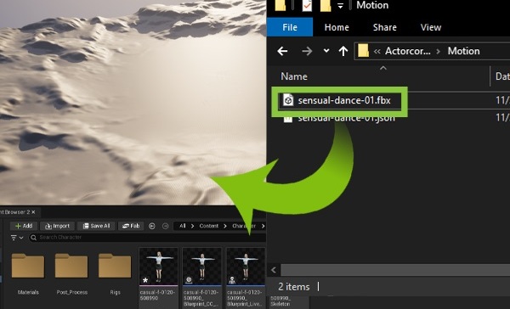
Task: Open the File tab in Explorer
Action: point(290,27)
